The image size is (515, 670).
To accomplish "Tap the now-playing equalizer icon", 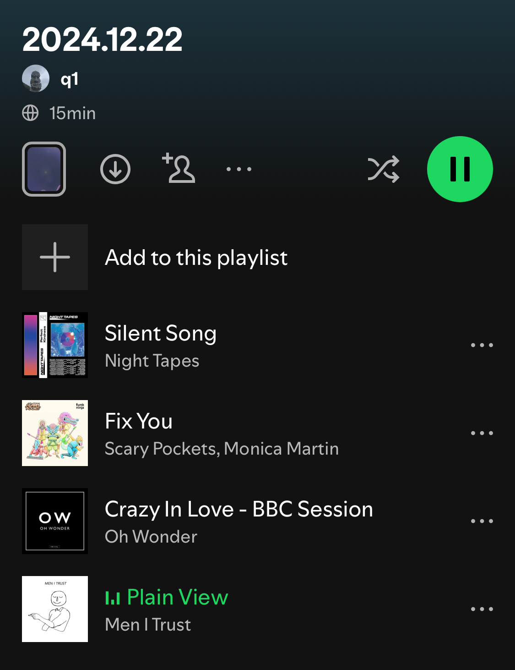I will [113, 598].
